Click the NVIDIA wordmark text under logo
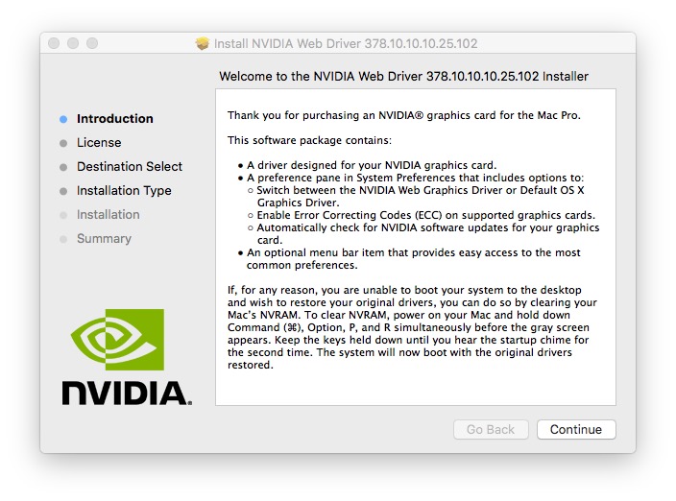The height and width of the screenshot is (501, 676). (127, 393)
